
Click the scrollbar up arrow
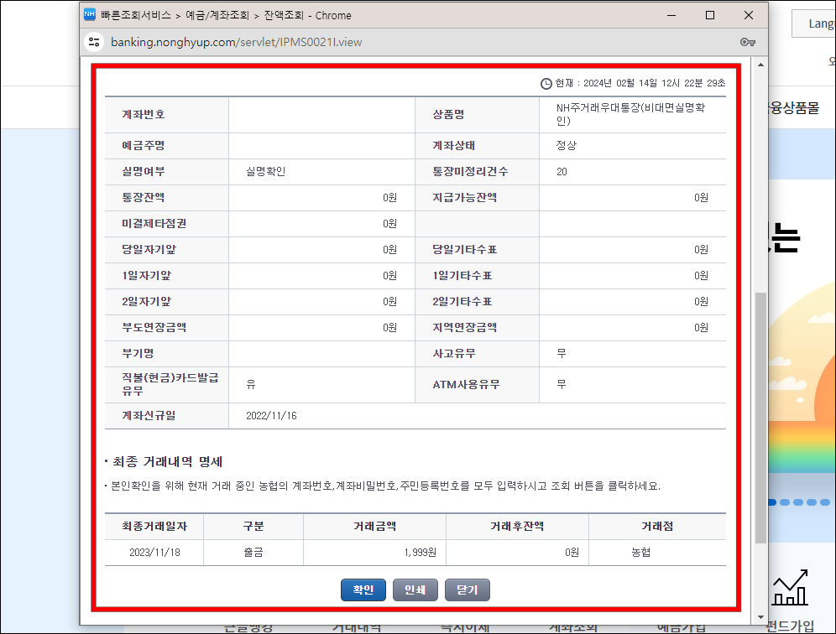click(x=760, y=65)
